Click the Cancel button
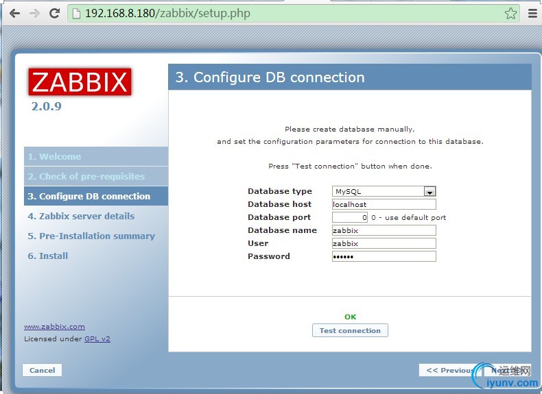 (42, 370)
